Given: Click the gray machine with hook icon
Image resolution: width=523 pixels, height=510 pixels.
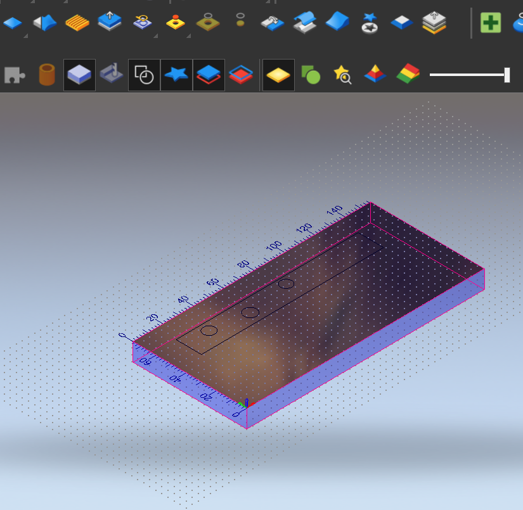Looking at the screenshot, I should (112, 73).
